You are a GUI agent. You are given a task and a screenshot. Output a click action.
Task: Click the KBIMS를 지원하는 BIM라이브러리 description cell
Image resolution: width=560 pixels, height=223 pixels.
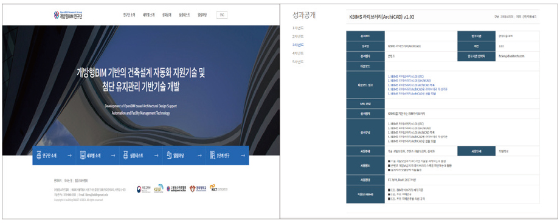(x=462, y=114)
